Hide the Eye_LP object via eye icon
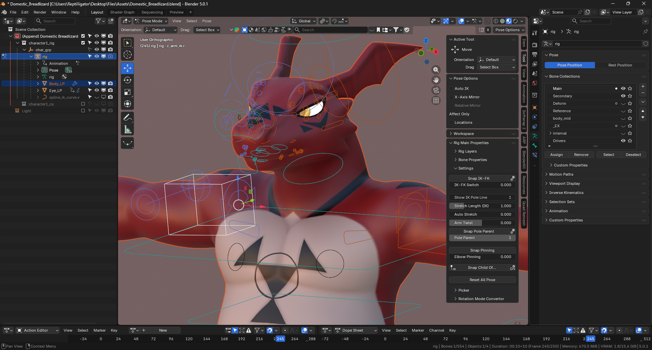652x350 pixels. (x=97, y=90)
